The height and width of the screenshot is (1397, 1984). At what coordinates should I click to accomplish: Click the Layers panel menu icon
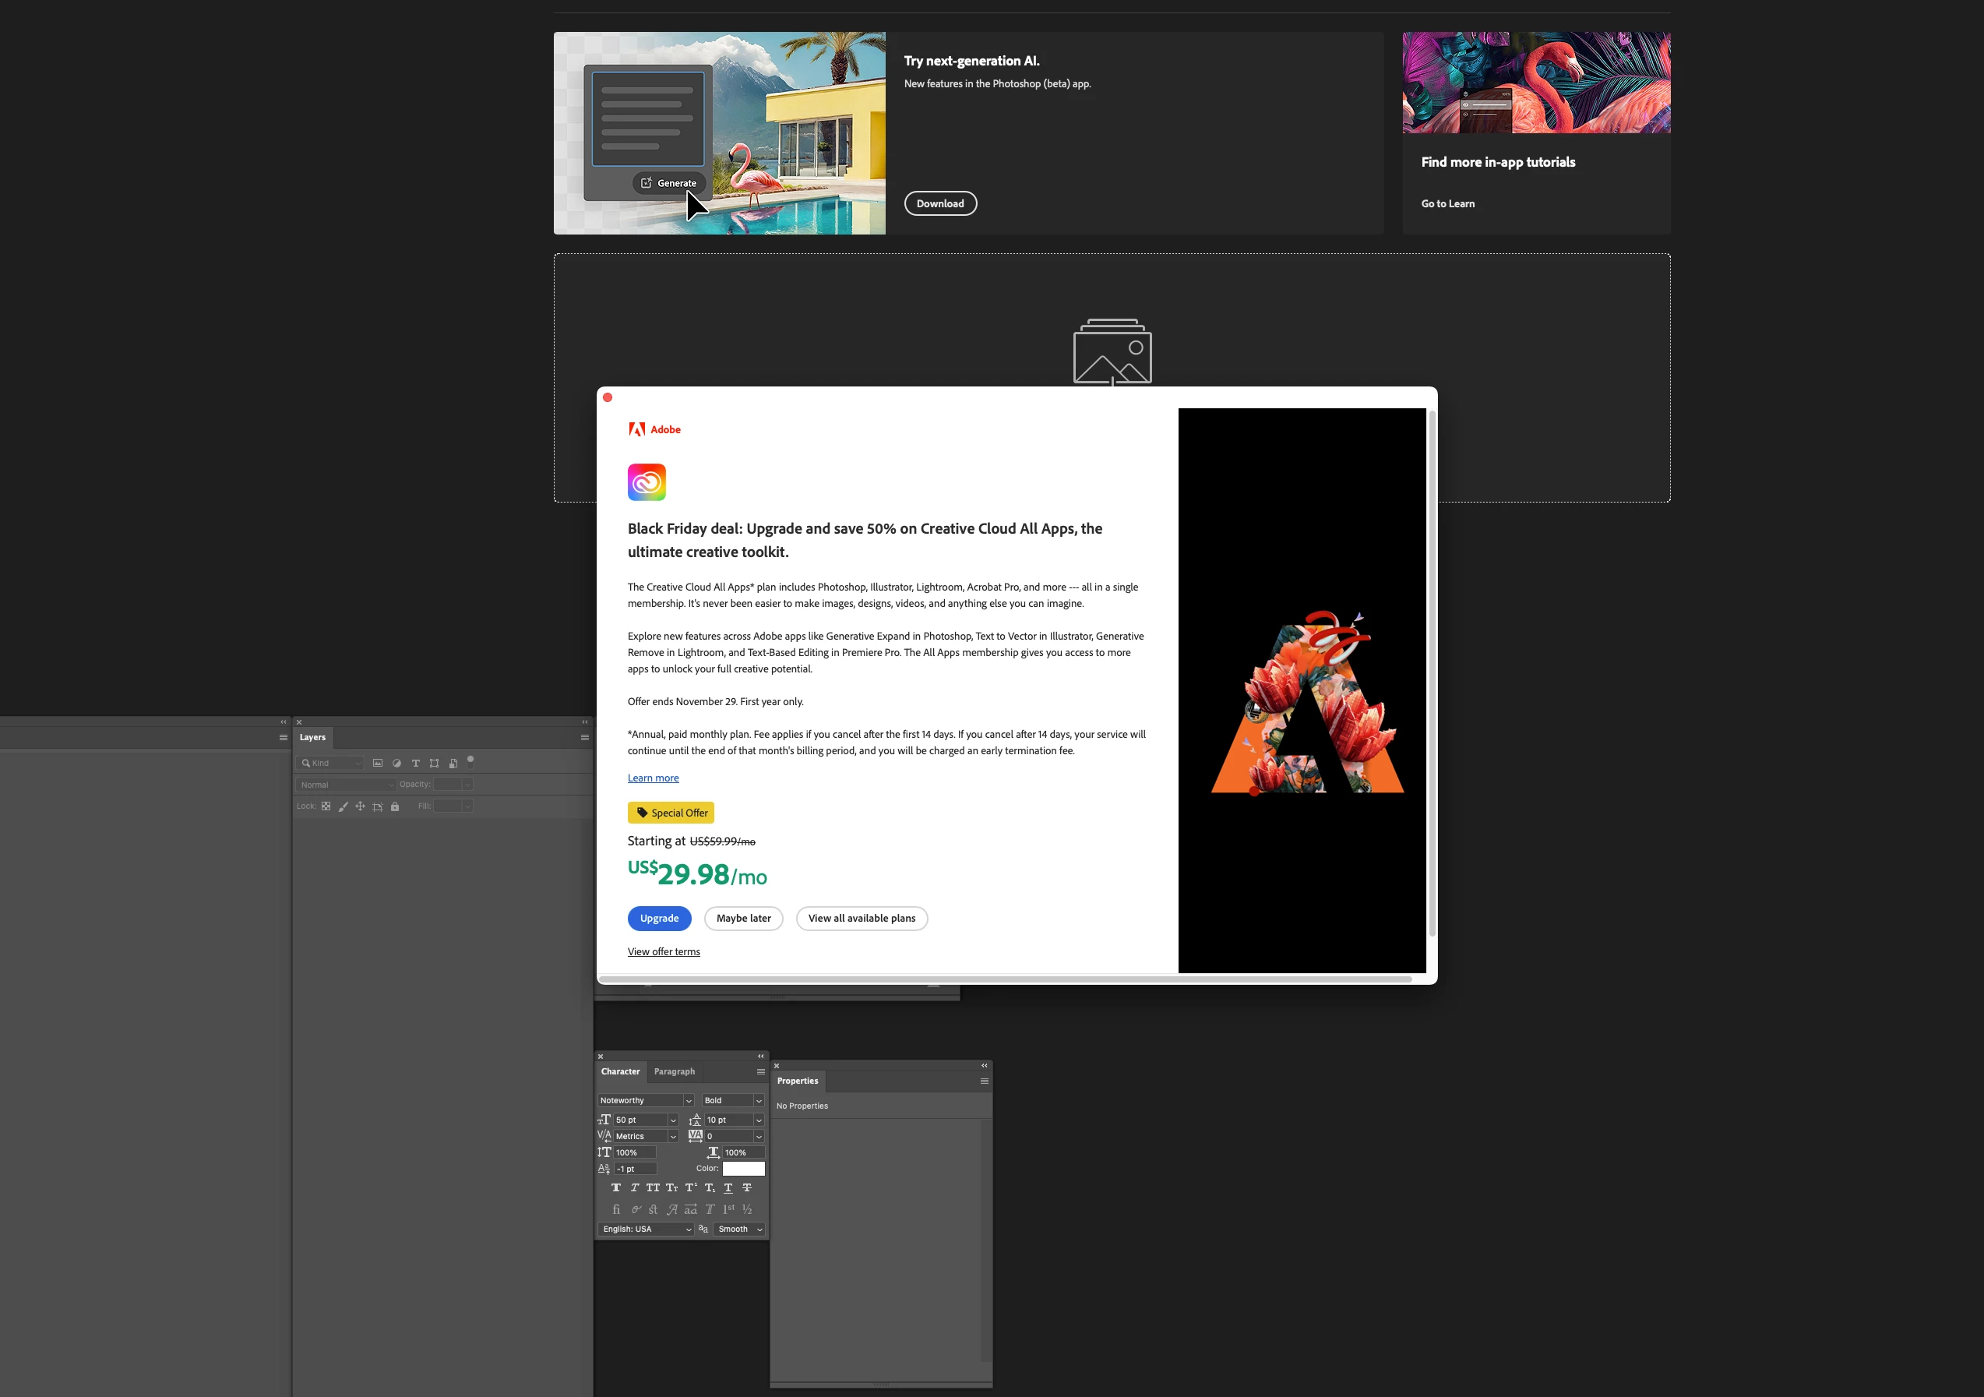pos(585,737)
